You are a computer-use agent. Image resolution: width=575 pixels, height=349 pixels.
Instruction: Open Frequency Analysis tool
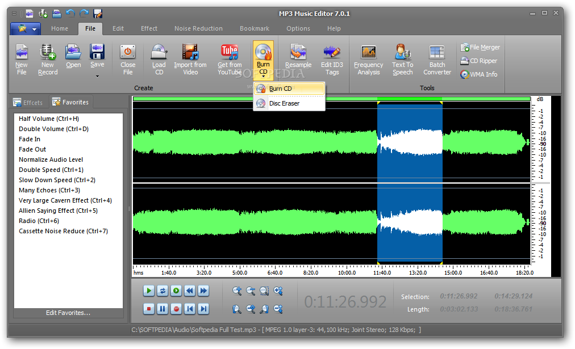pyautogui.click(x=369, y=60)
